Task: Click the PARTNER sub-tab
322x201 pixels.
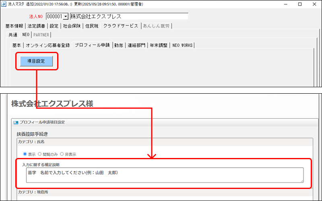Action: click(41, 35)
